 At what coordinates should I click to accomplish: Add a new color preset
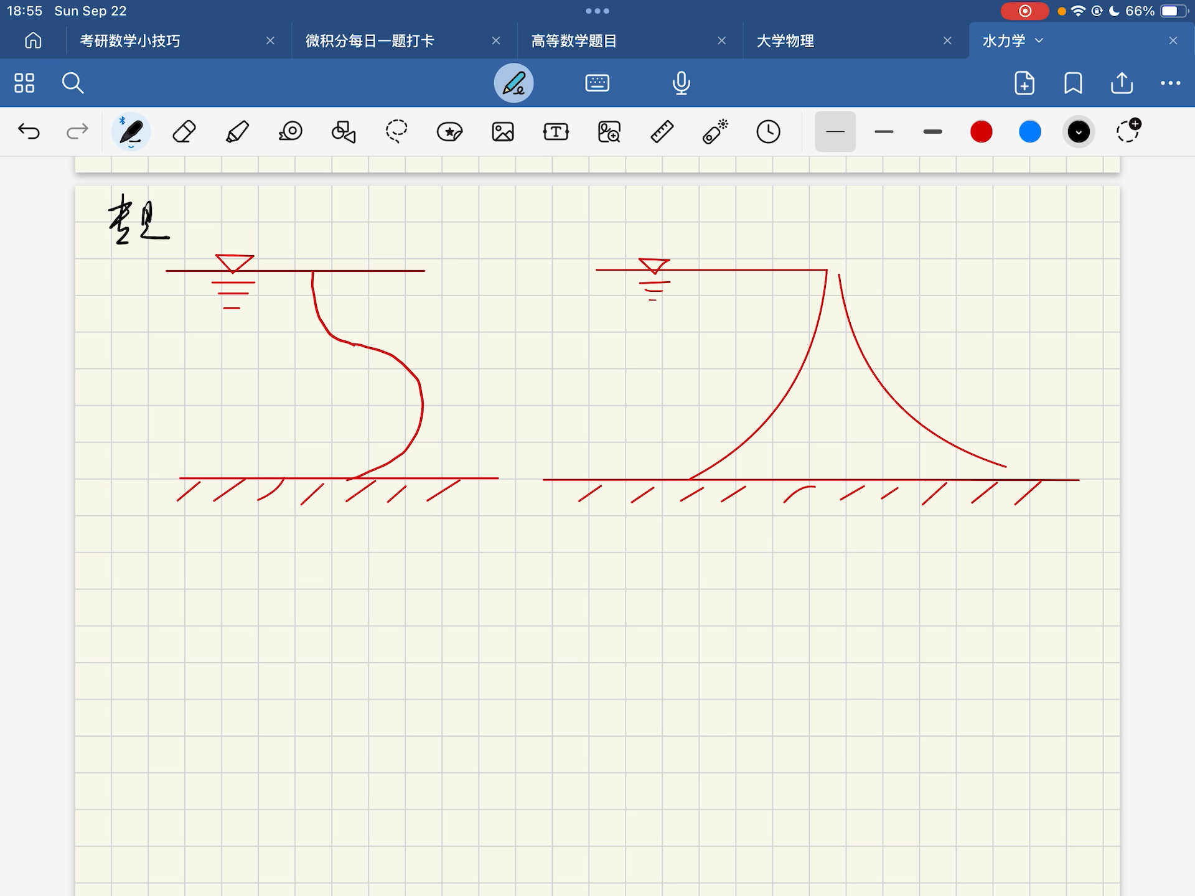[x=1128, y=131]
